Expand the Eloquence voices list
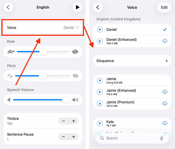 [x=132, y=61]
